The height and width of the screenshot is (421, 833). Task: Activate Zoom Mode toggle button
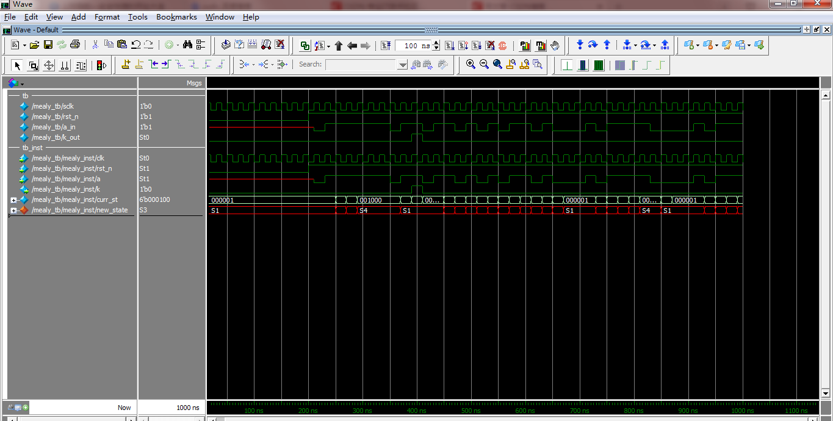33,65
